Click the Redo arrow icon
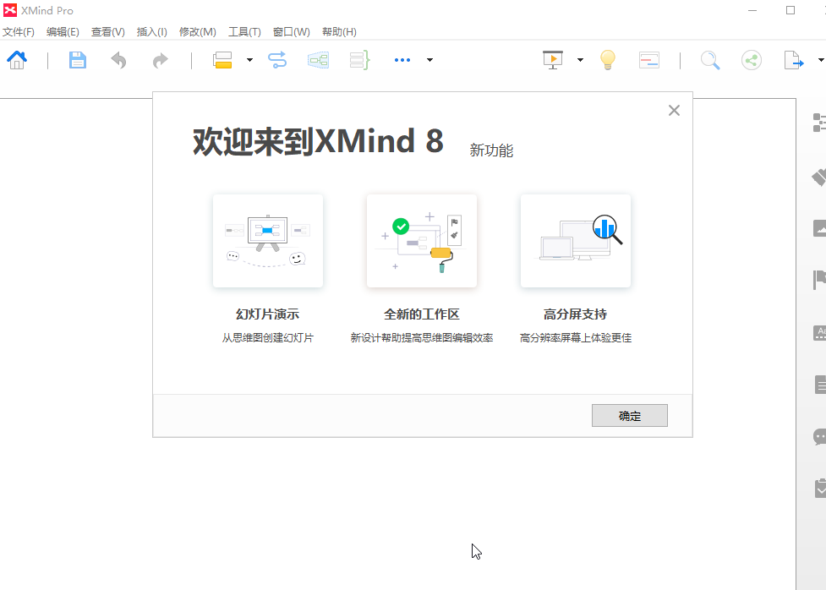Viewport: 826px width, 590px height. pos(160,60)
